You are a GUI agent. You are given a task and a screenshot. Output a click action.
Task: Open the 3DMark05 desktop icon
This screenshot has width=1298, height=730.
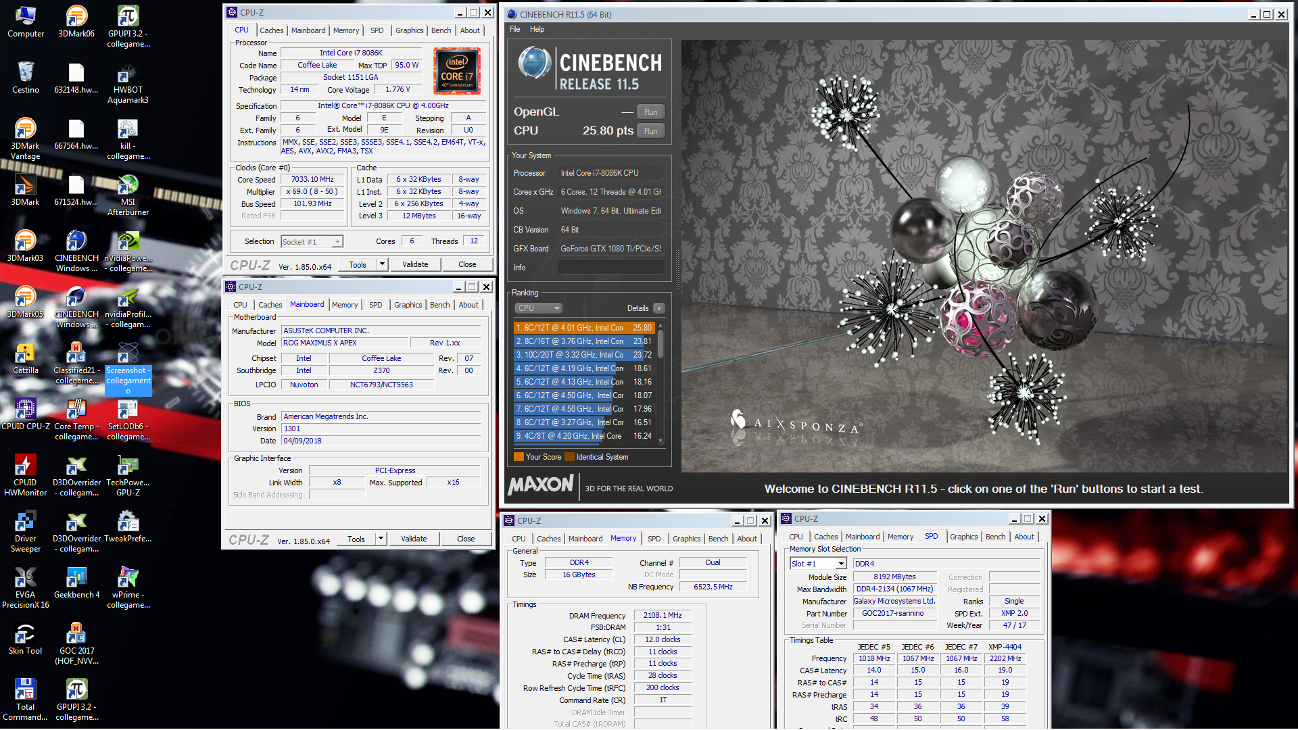click(x=26, y=302)
